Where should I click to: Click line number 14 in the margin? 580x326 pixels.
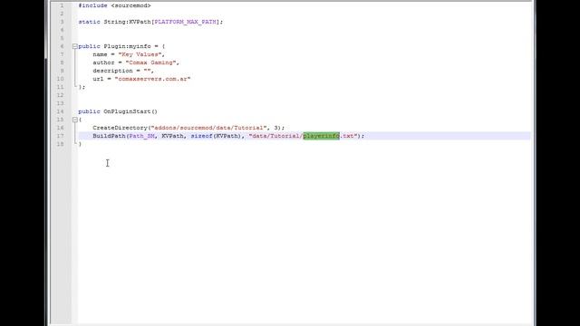pos(61,111)
